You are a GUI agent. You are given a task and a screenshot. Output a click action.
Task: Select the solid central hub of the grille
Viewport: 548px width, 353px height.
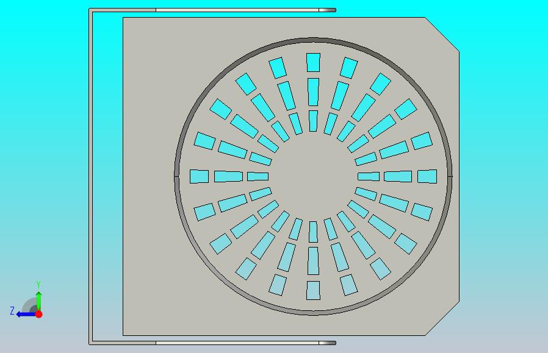(313, 176)
